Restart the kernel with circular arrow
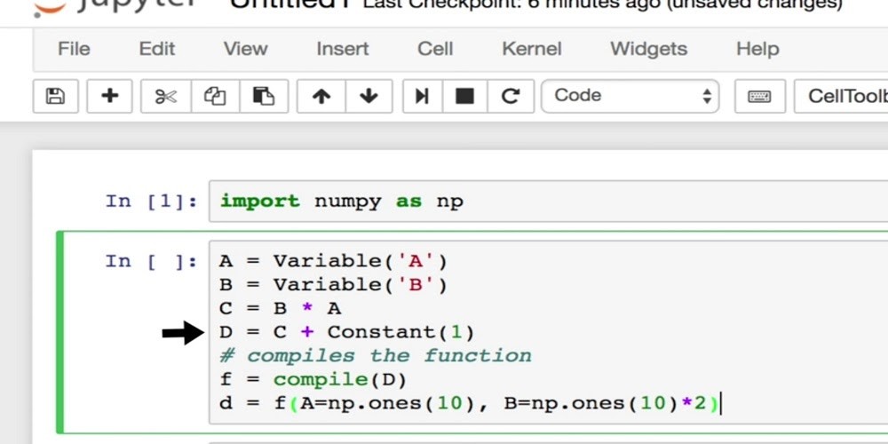 [510, 96]
